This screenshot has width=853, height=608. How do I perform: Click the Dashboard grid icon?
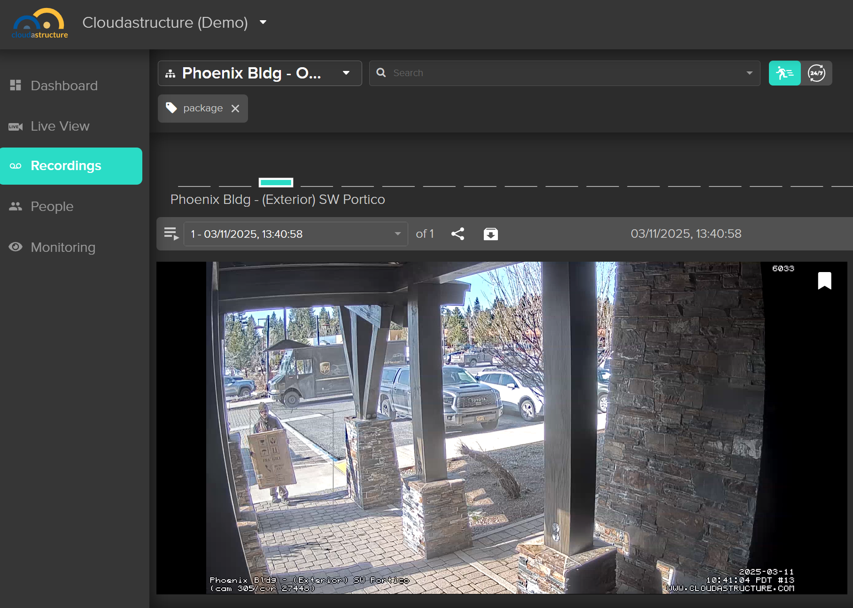click(x=16, y=85)
